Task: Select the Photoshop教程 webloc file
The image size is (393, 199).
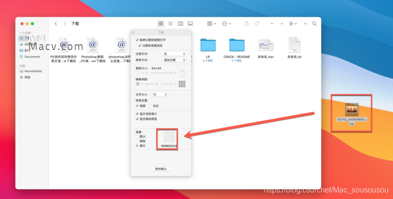Action: pos(92,50)
